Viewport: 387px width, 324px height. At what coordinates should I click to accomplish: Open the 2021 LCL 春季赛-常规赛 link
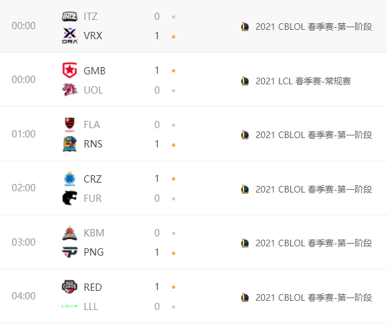[x=303, y=81]
